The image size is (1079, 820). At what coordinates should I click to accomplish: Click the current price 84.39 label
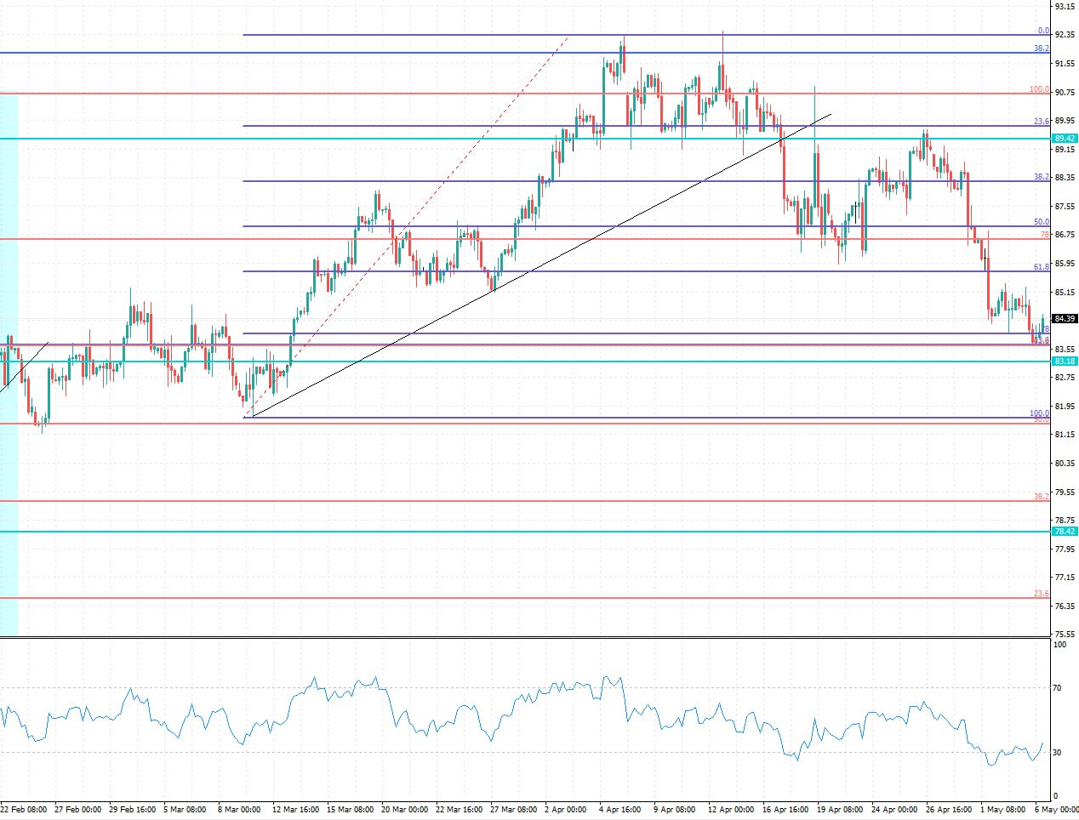(1065, 319)
